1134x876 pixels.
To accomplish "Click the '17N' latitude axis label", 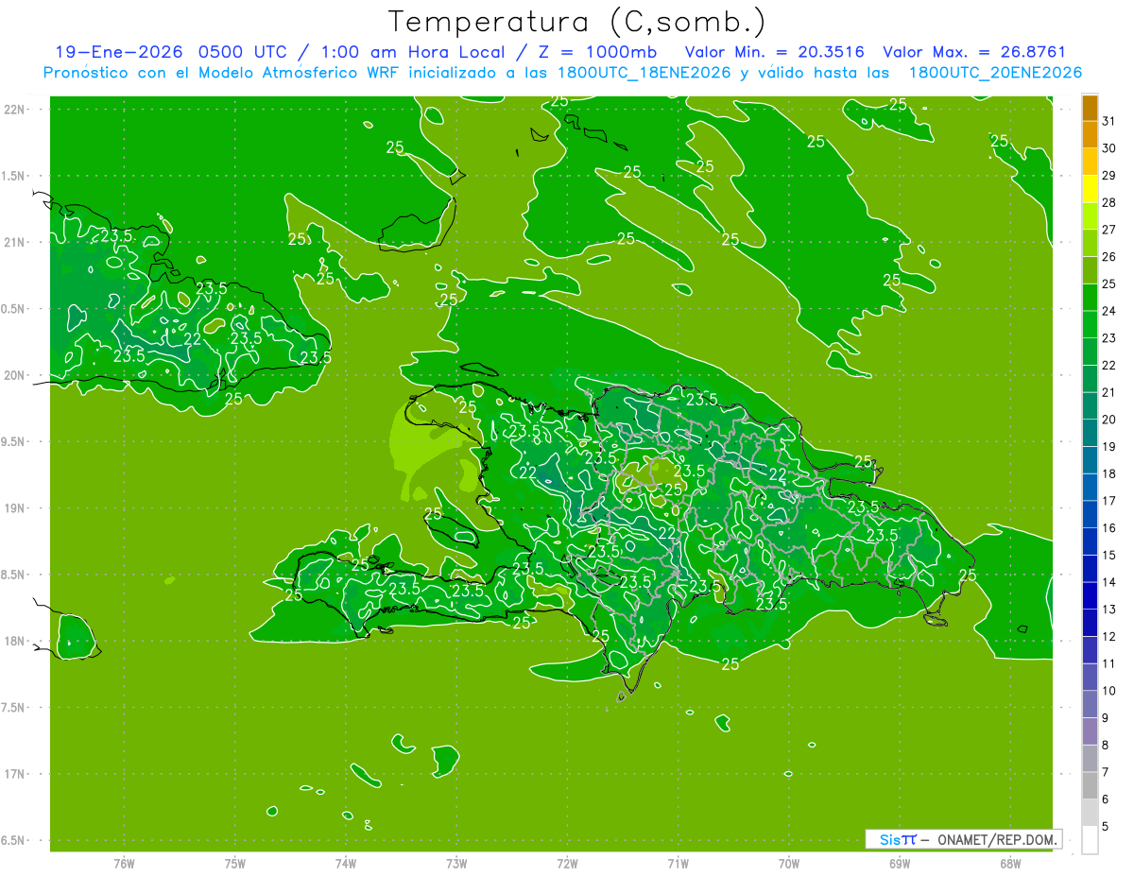I will (x=13, y=774).
